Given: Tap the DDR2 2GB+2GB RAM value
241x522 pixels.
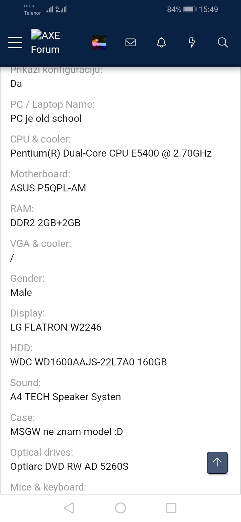Looking at the screenshot, I should (46, 223).
